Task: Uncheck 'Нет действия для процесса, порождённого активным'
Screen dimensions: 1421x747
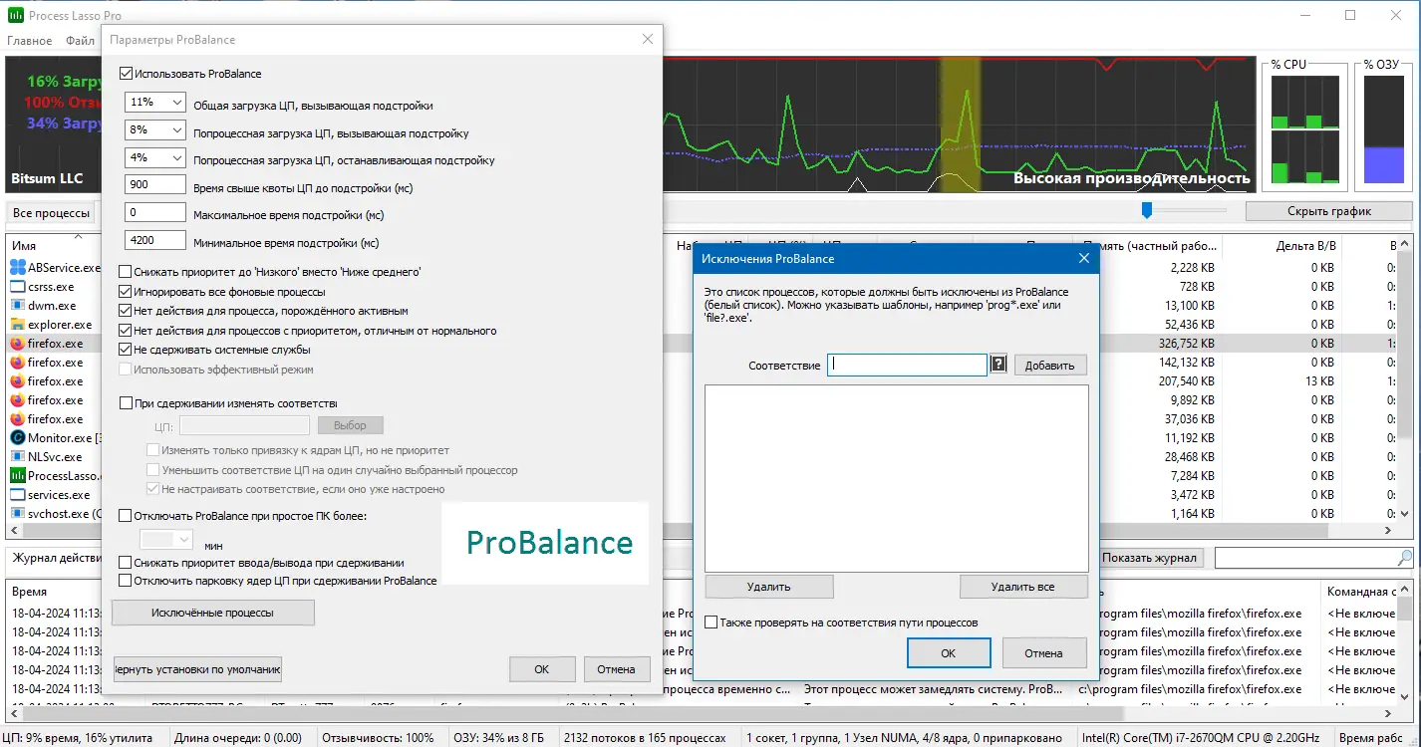Action: pos(125,311)
